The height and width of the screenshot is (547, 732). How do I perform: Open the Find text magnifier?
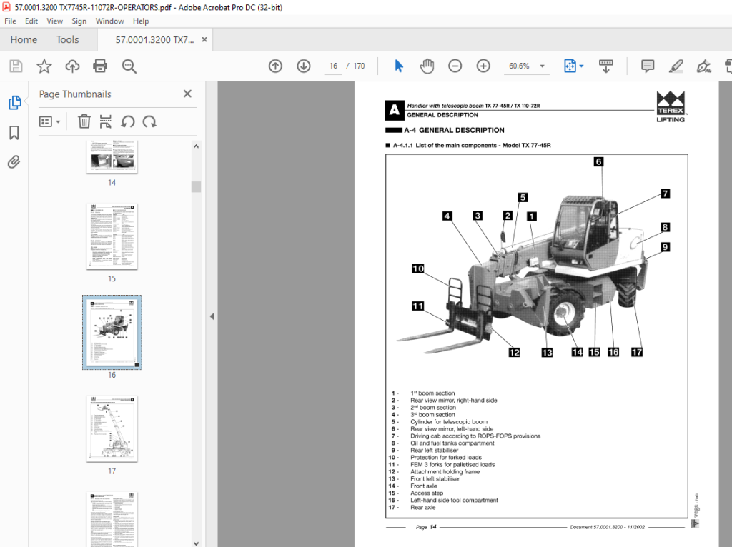(129, 66)
